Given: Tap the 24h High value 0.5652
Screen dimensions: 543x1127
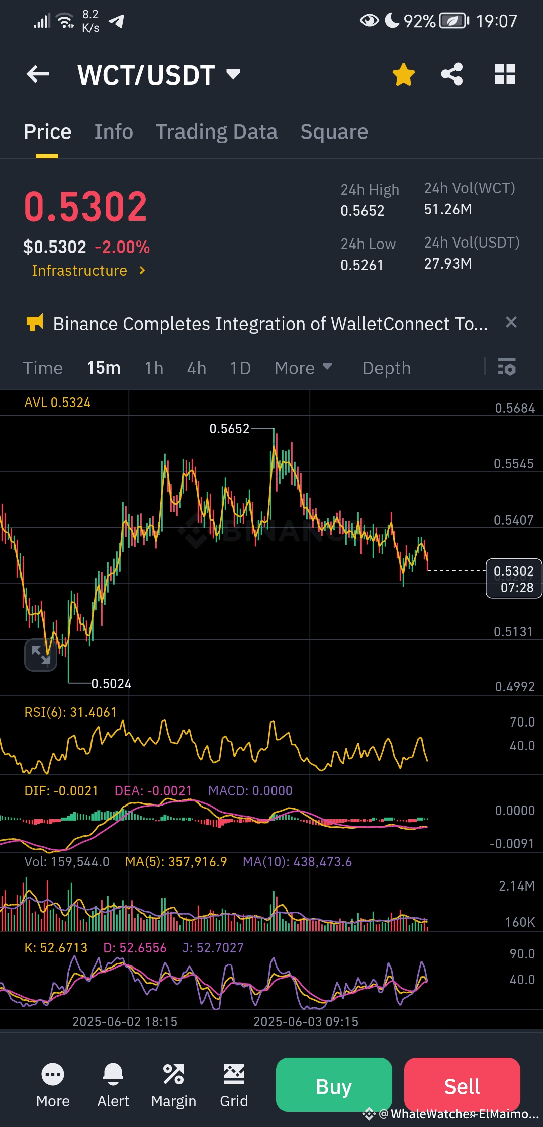Looking at the screenshot, I should [363, 211].
